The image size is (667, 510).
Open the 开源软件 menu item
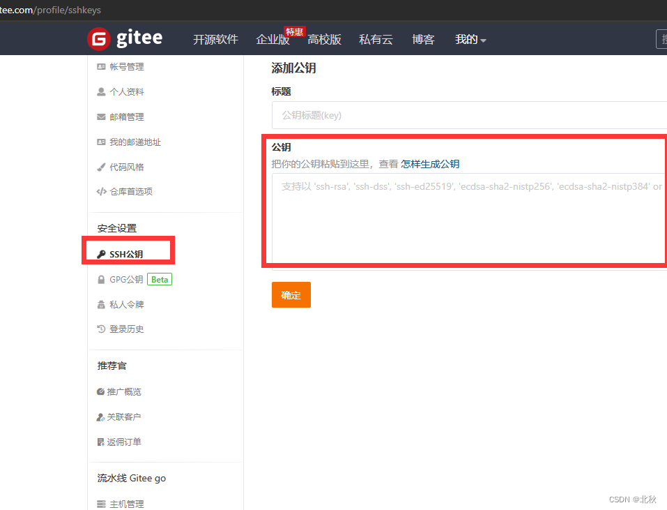click(x=215, y=39)
